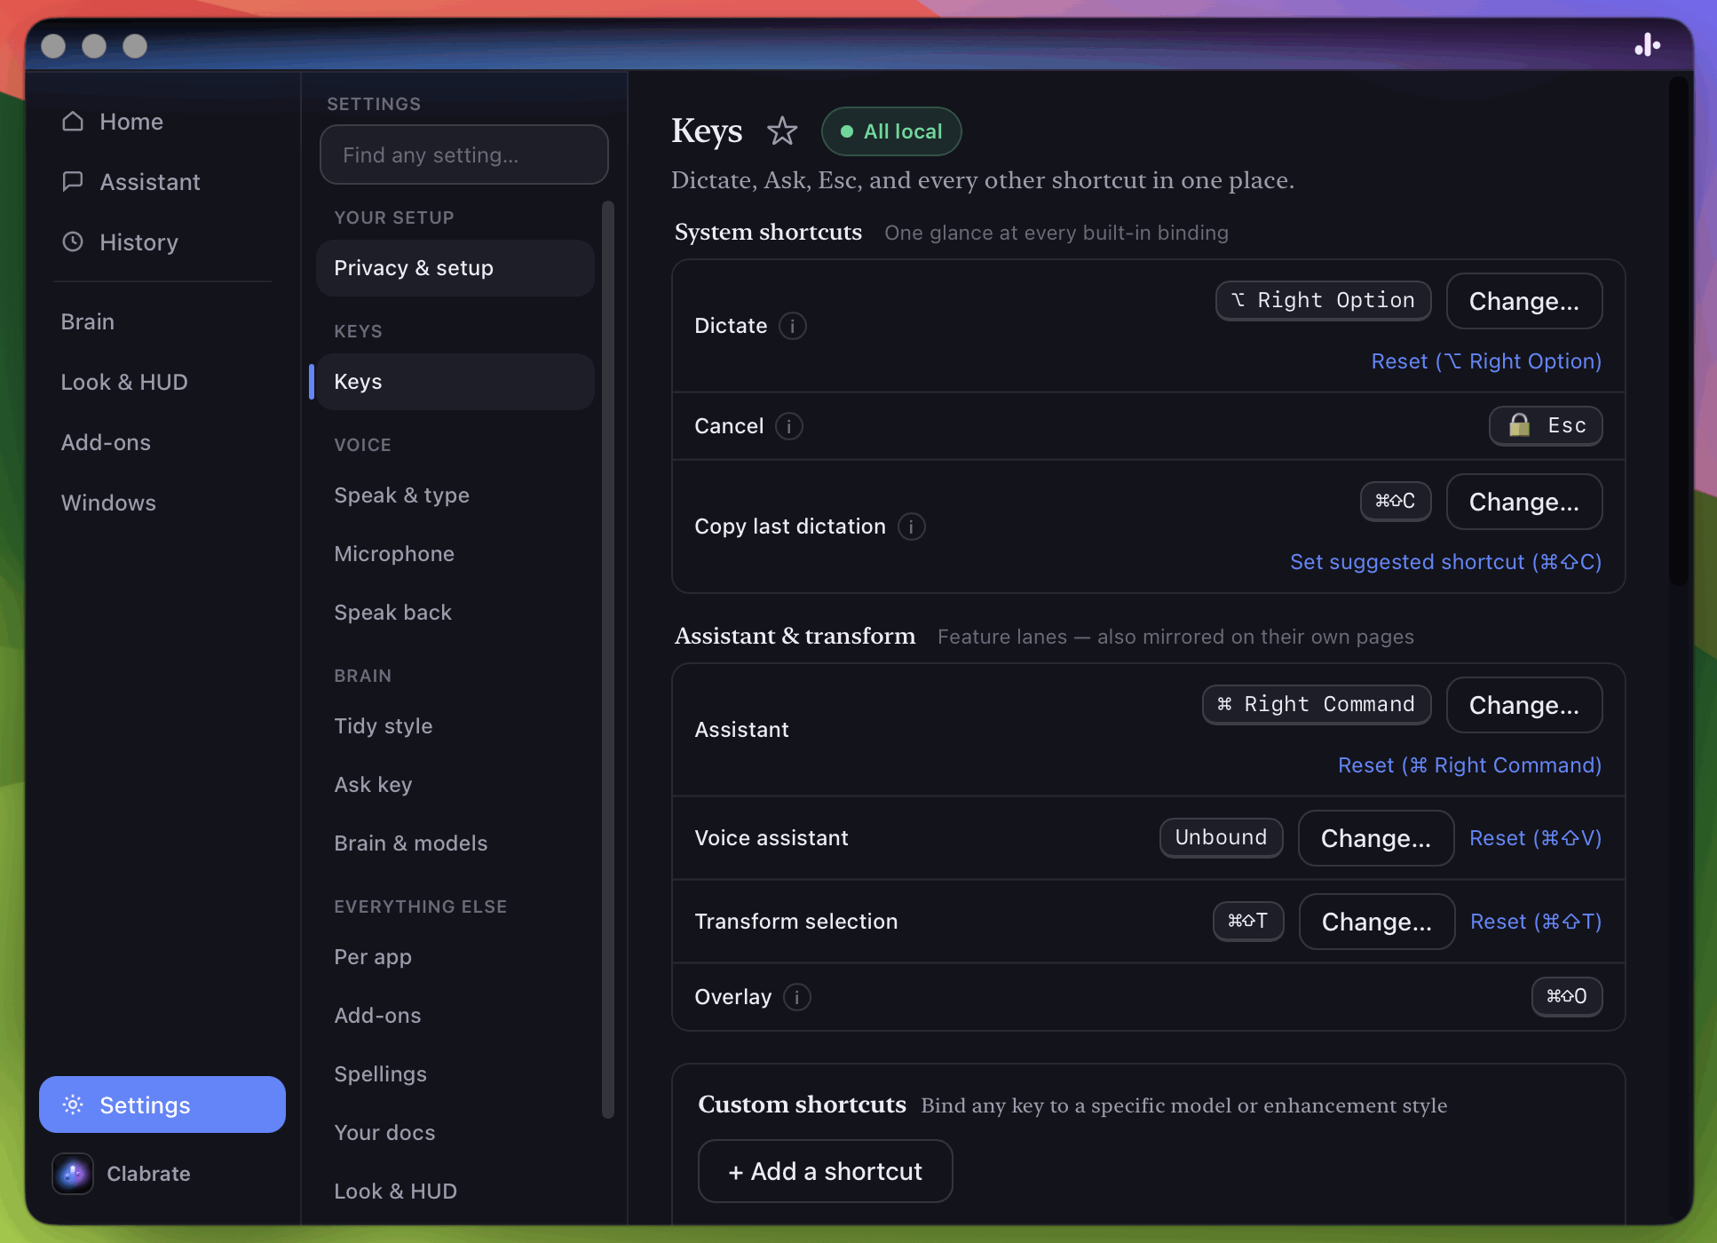Viewport: 1717px width, 1243px height.
Task: Change the Dictate shortcut
Action: click(1524, 301)
